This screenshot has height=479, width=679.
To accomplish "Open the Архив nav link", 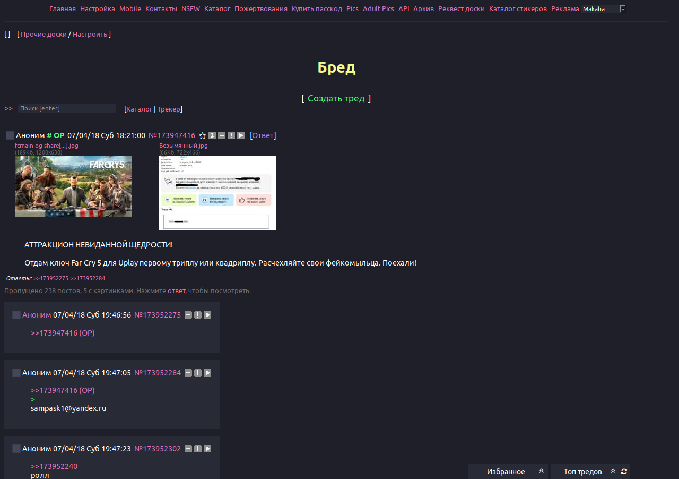I will pyautogui.click(x=423, y=9).
